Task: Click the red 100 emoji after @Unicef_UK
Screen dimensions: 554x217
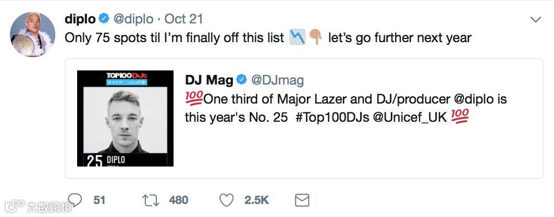Action: (x=460, y=117)
